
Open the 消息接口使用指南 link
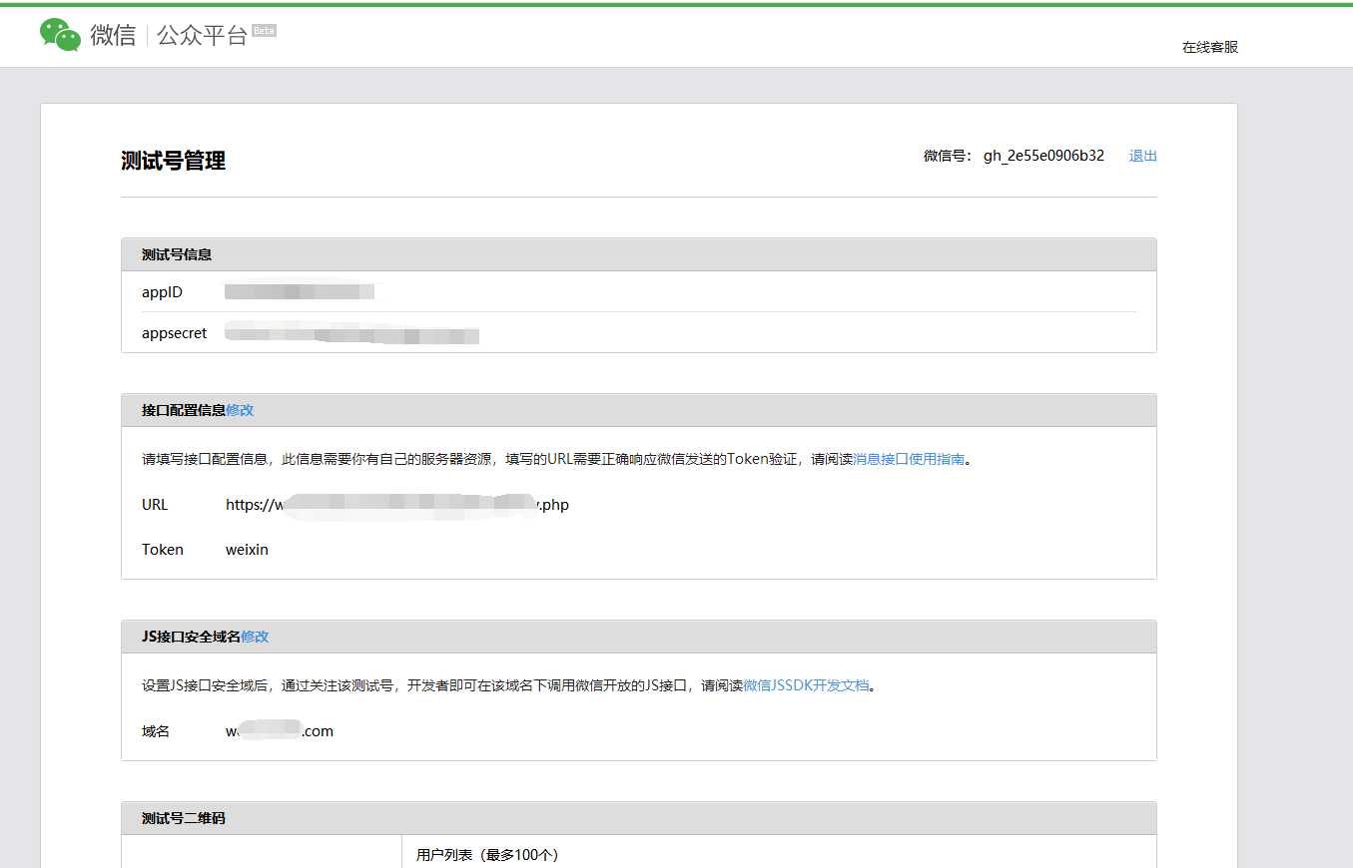click(909, 459)
